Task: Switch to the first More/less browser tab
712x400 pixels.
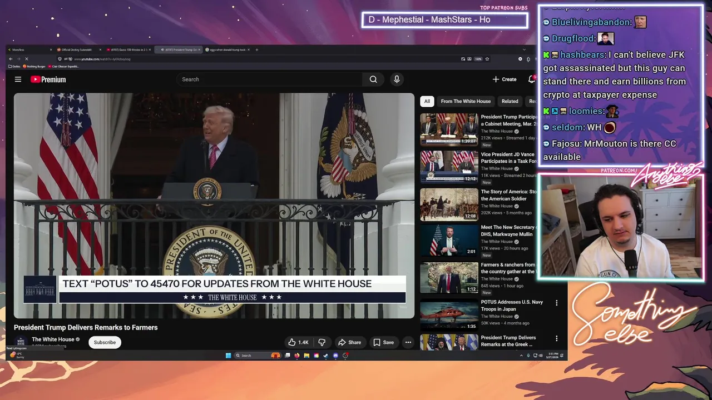Action: click(x=30, y=49)
